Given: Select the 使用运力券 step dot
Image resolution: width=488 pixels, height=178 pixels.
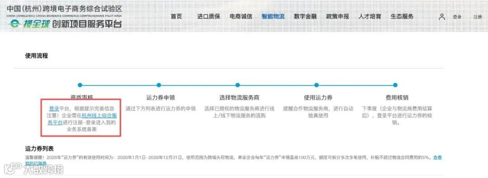Looking at the screenshot, I should coord(316,85).
